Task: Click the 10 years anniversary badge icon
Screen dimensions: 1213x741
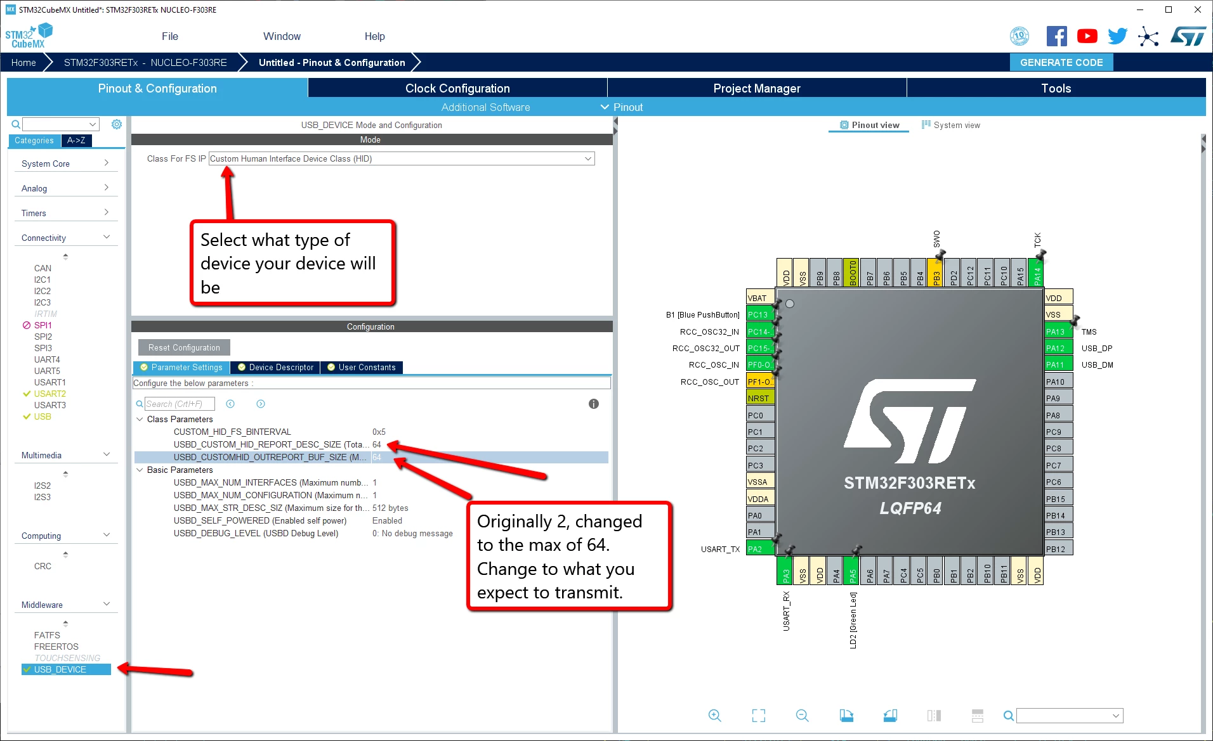Action: (x=1020, y=36)
